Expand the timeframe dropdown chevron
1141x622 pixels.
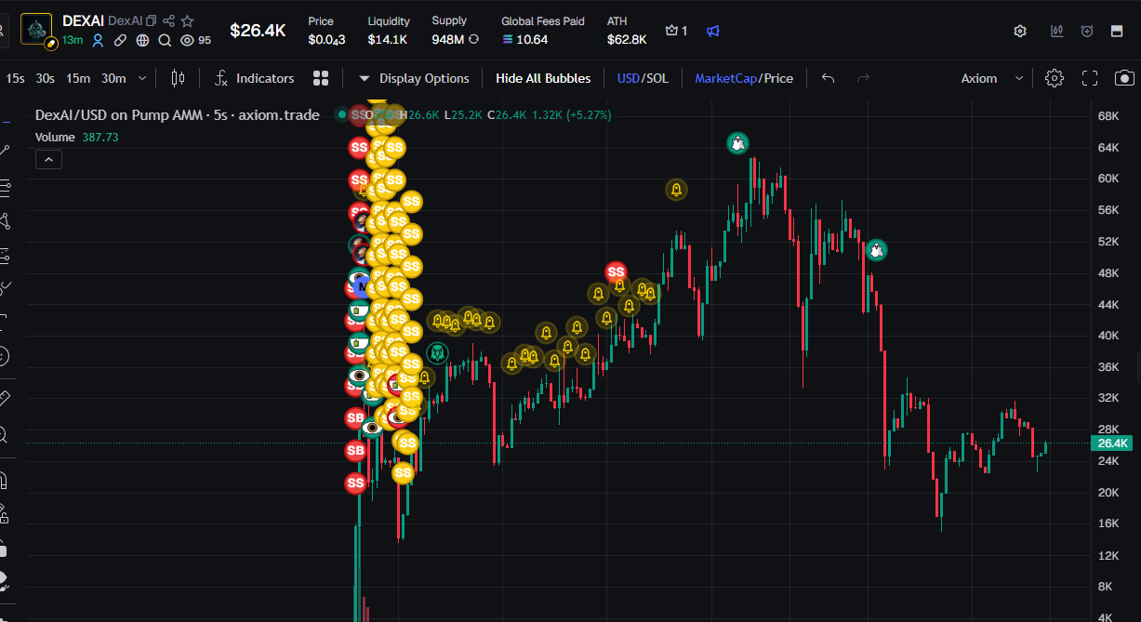pos(142,78)
